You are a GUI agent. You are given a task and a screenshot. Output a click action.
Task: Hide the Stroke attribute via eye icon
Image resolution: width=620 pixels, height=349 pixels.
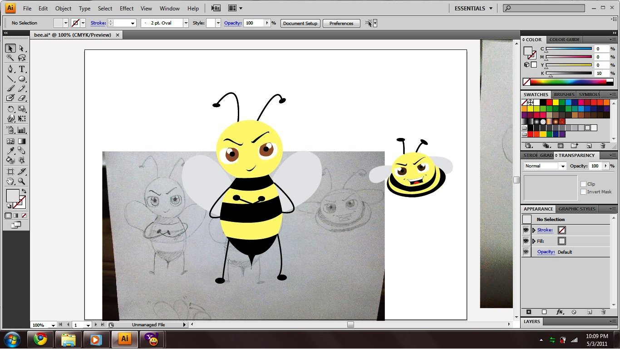click(526, 230)
